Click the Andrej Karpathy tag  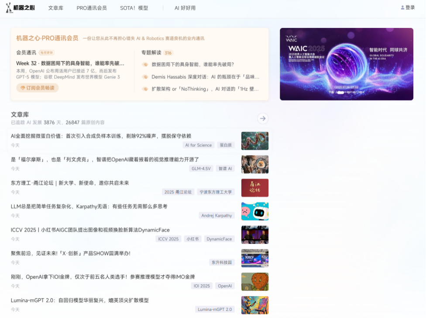tap(216, 215)
